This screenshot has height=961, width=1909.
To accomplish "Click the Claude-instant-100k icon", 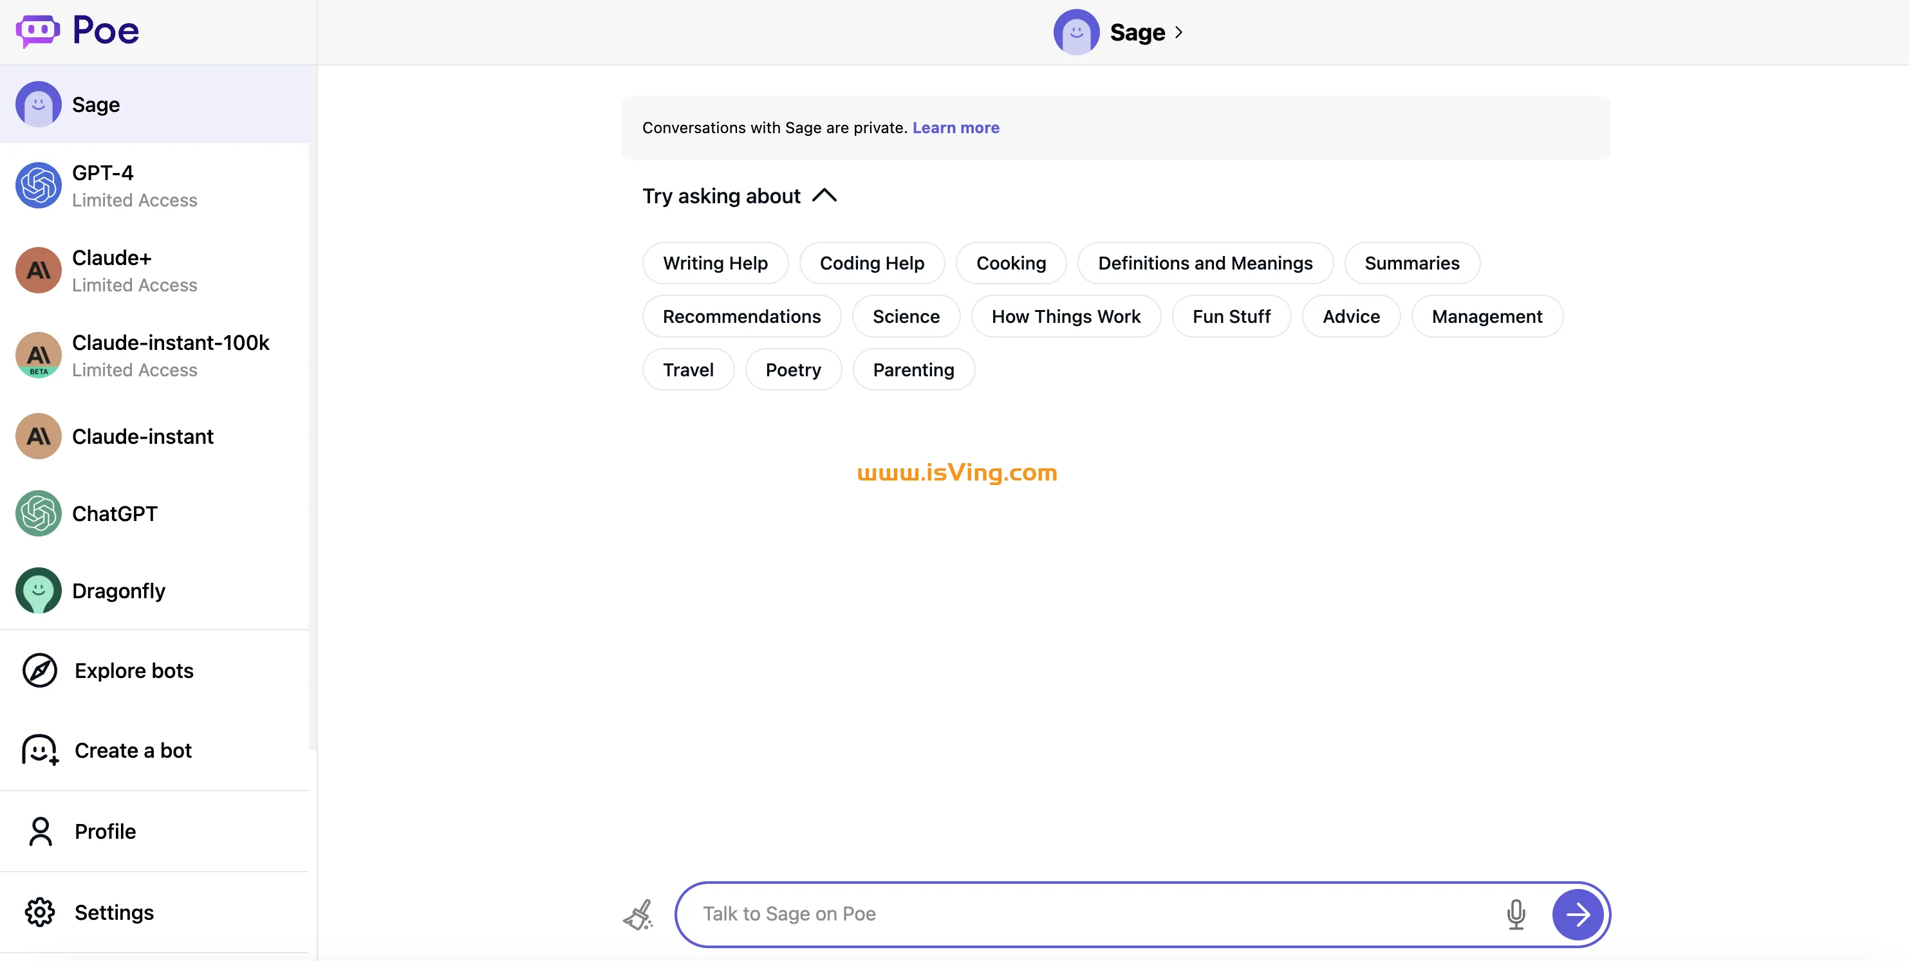I will (x=38, y=354).
